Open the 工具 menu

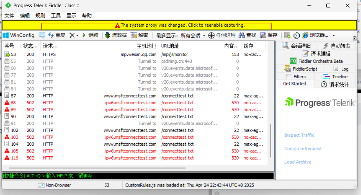coord(56,16)
